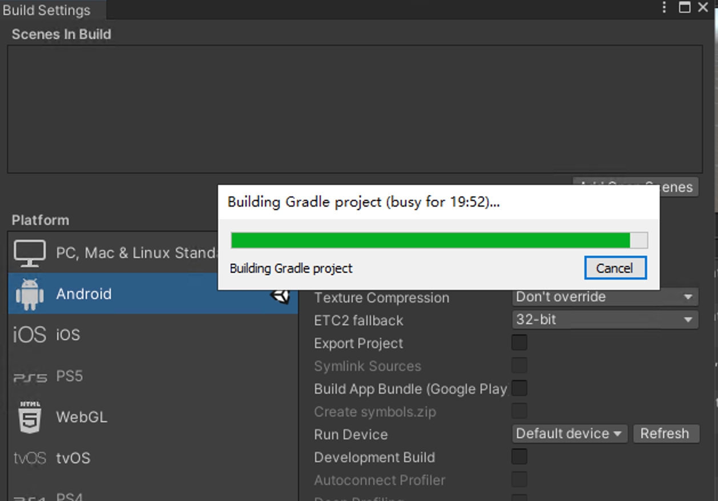Click the Android robot icon

pos(30,294)
